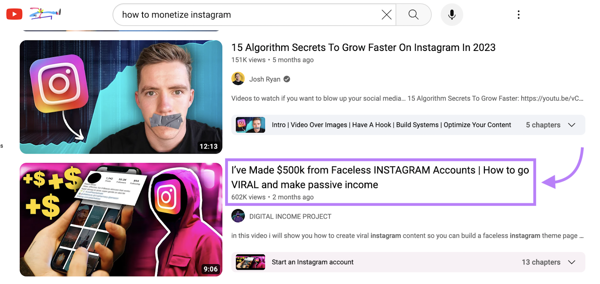Viewport: 600px width, 284px height.
Task: Open the DIGITAL INCOME PROJECT channel avatar
Action: (238, 216)
